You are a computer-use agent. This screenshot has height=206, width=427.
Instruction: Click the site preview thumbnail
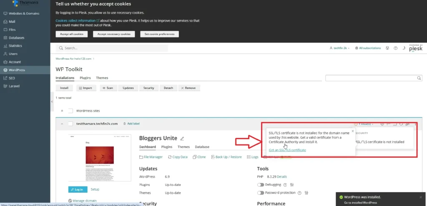coord(100,158)
